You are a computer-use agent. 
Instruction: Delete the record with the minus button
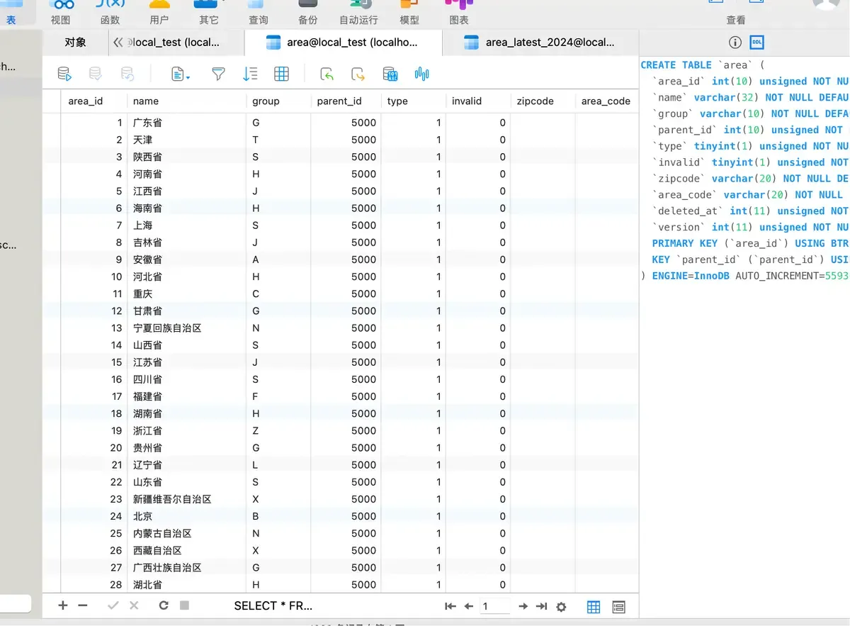pos(82,605)
